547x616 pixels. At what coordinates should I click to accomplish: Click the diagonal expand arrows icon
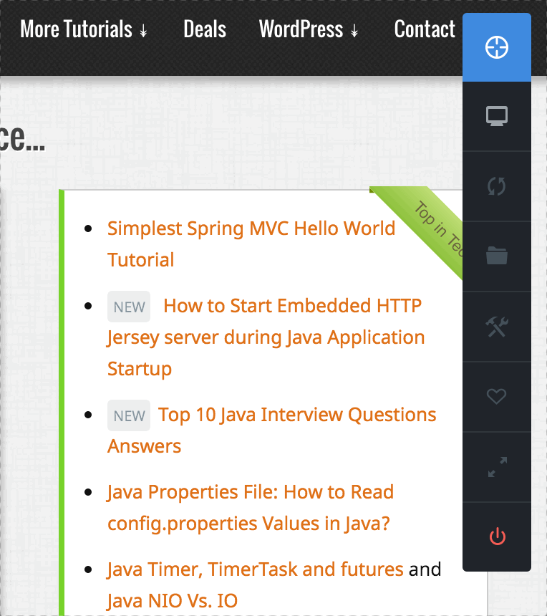[496, 467]
